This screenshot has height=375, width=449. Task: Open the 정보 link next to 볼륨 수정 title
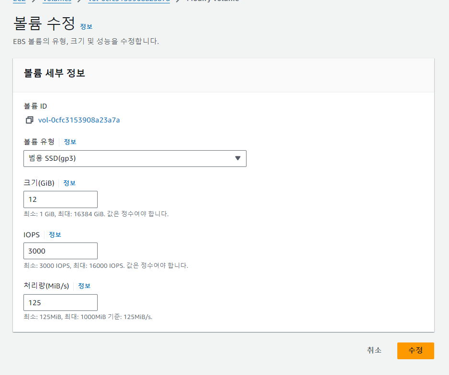(x=86, y=27)
